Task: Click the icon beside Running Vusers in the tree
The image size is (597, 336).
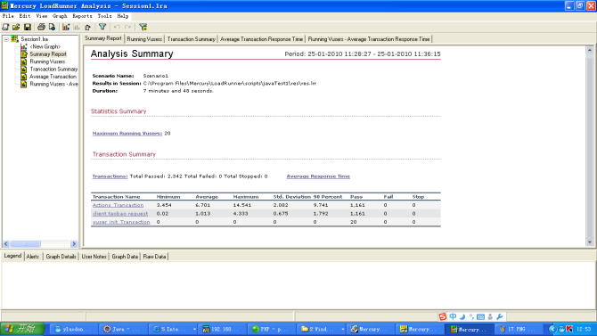Action: coord(23,61)
